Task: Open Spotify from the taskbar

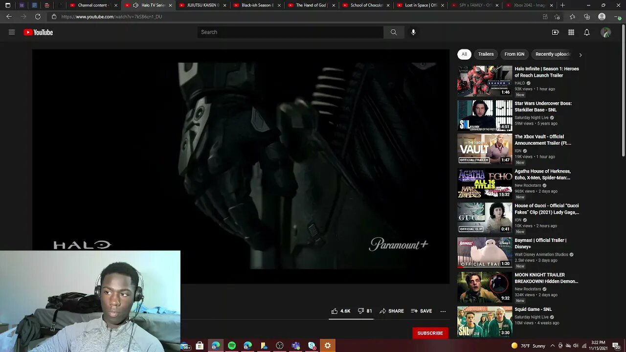Action: pos(232,346)
